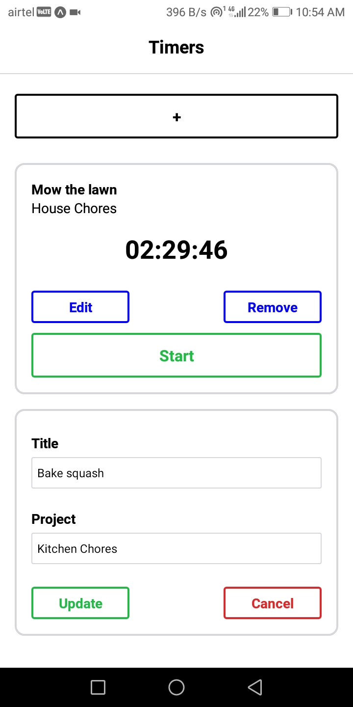
Task: Tap the + icon to add a new timer
Action: click(x=176, y=116)
